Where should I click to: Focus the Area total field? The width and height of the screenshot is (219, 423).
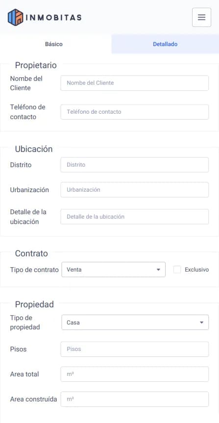pos(135,374)
